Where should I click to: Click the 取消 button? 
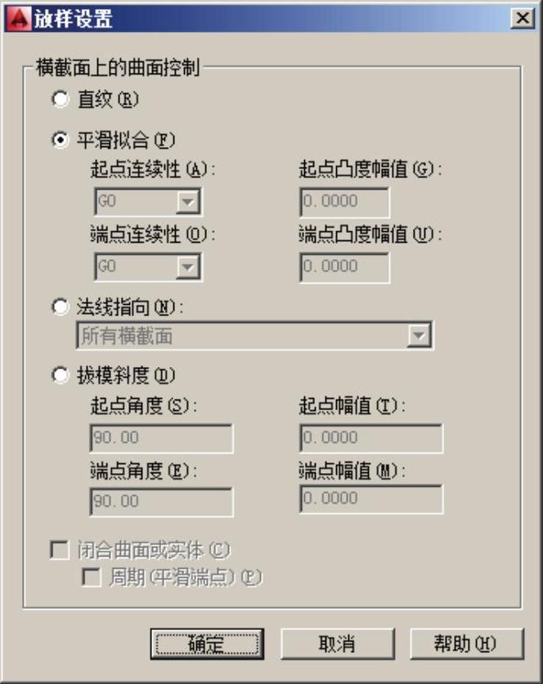coord(337,644)
